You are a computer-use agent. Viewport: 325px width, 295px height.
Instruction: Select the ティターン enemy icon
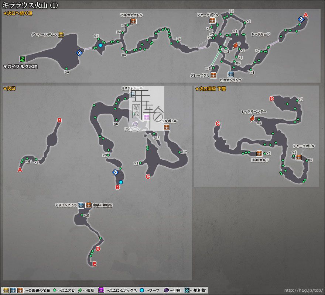[x=135, y=124]
